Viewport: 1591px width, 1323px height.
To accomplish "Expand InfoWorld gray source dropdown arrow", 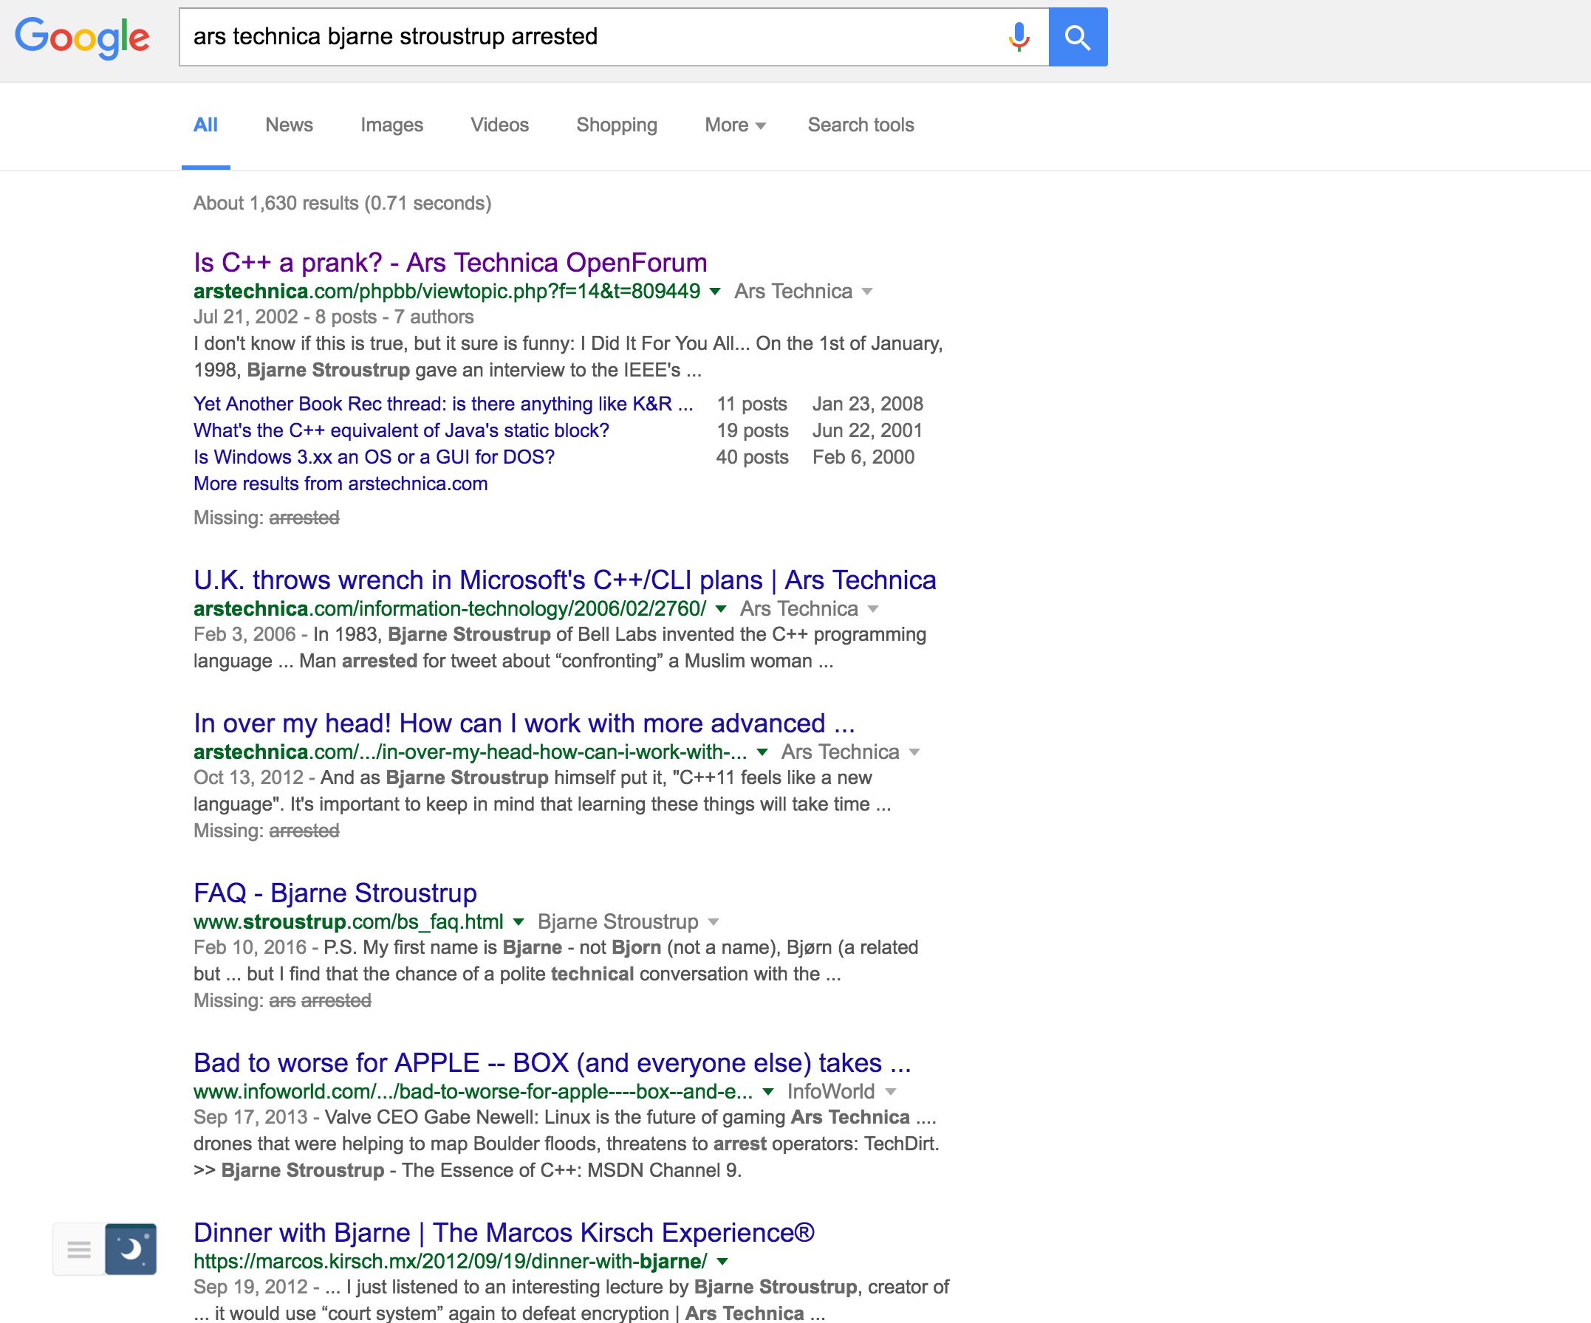I will pos(890,1091).
